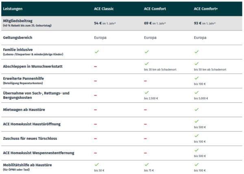Click 'bis 500 €' in Haustüröffnung row
Screen dimensions: 244x174
pyautogui.click(x=200, y=127)
